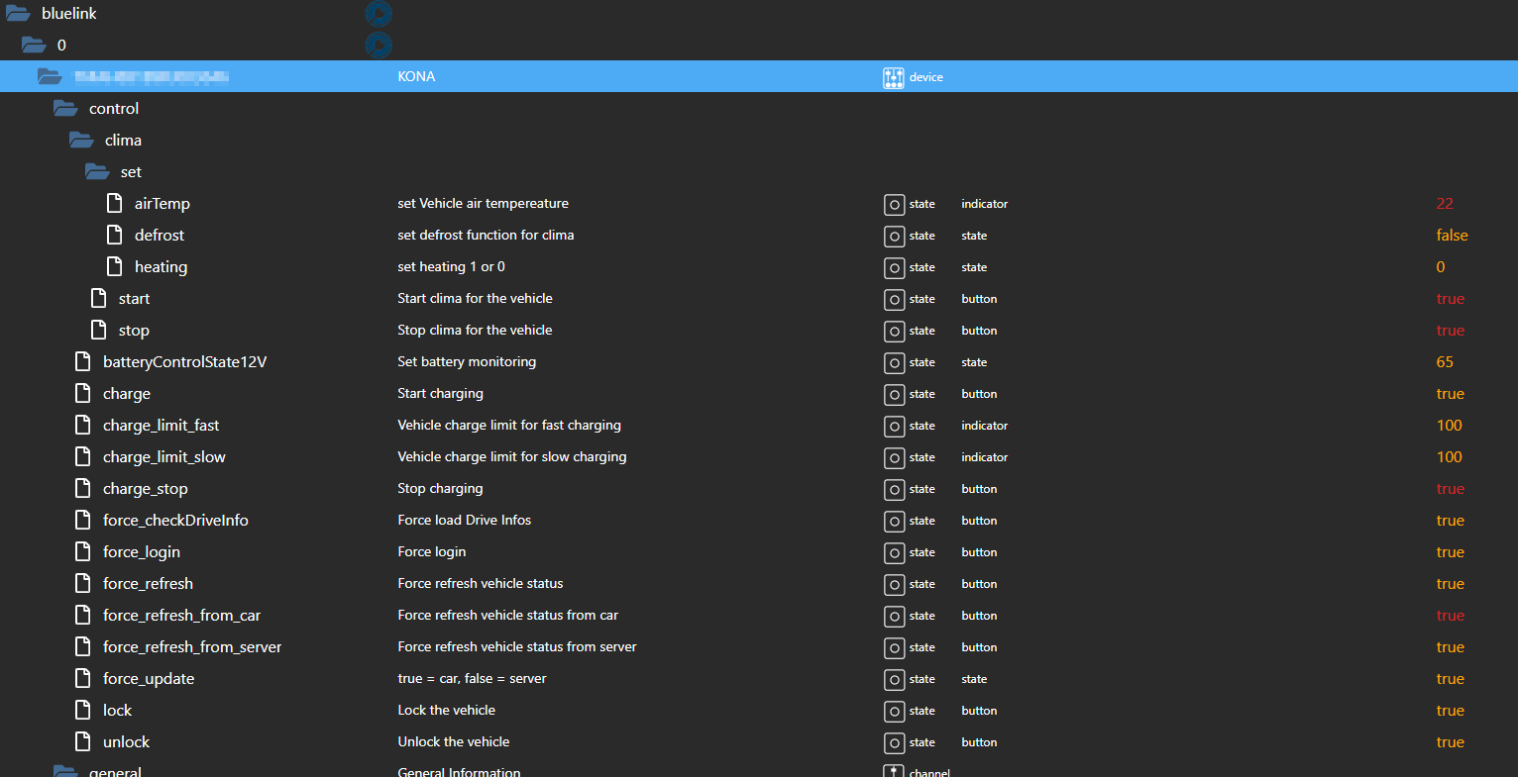Click the file icon beside charge
Screen dimensions: 1518x777
pyautogui.click(x=83, y=393)
